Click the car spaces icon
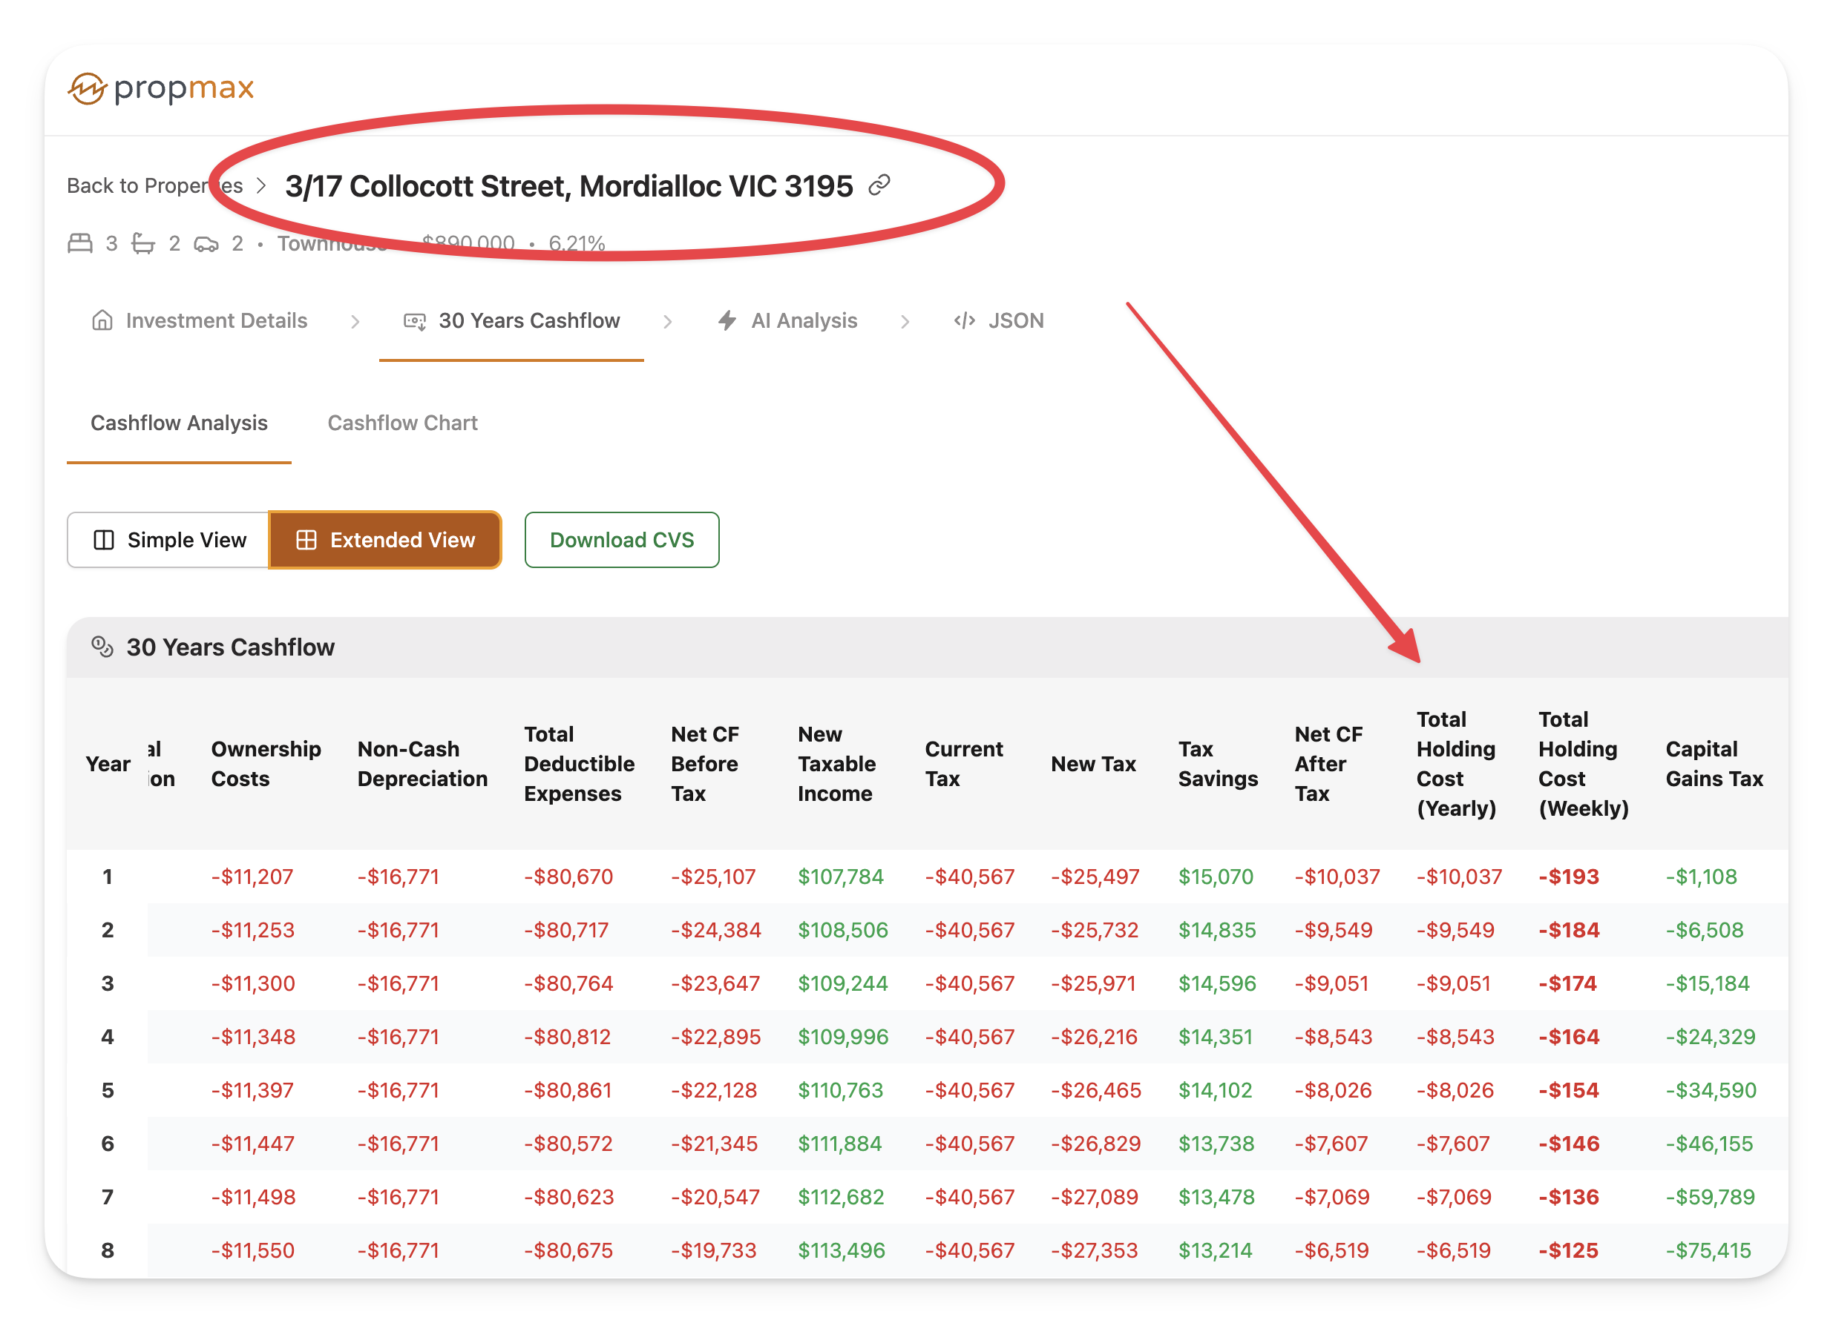Screen dimensions: 1833x1323 (206, 244)
